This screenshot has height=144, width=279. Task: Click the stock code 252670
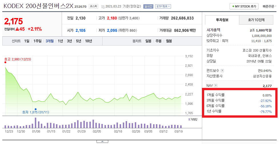tap(80, 7)
